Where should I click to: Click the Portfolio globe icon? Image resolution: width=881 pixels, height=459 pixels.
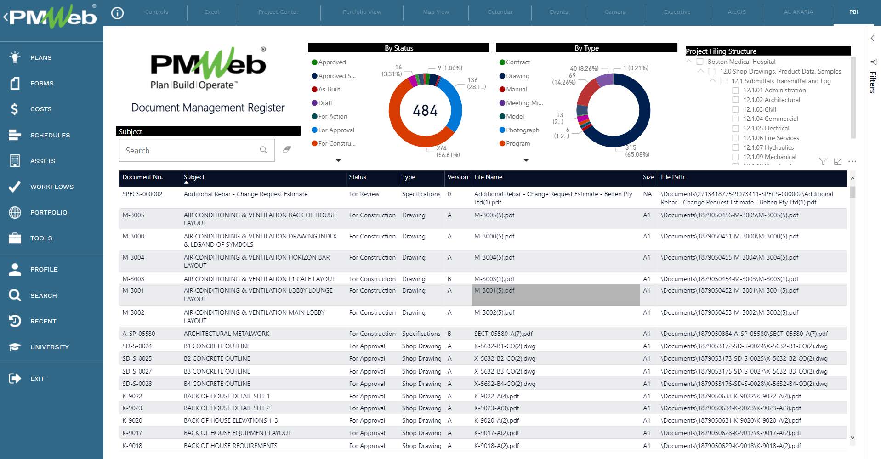tap(15, 212)
